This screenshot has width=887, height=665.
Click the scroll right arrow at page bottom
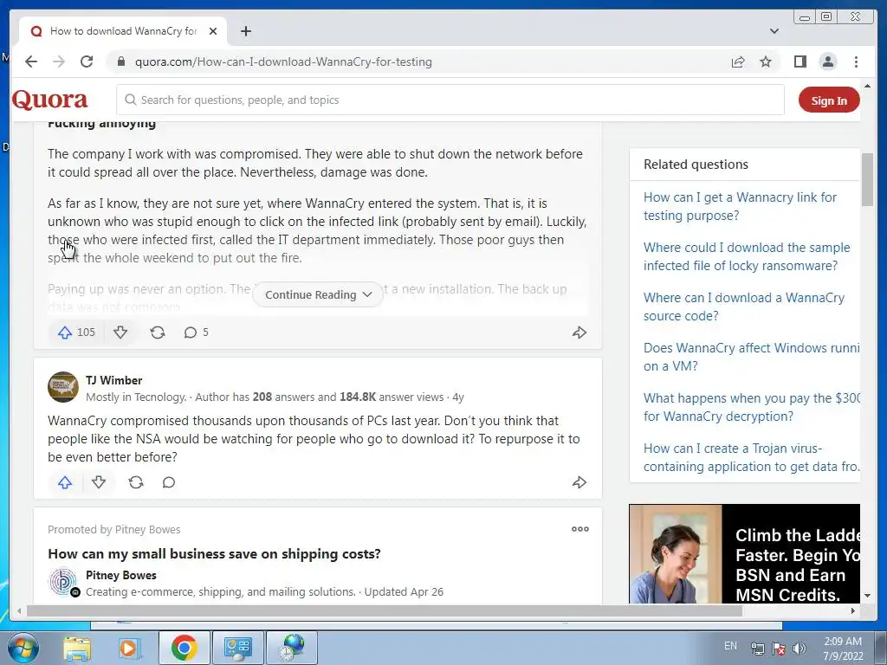[853, 610]
